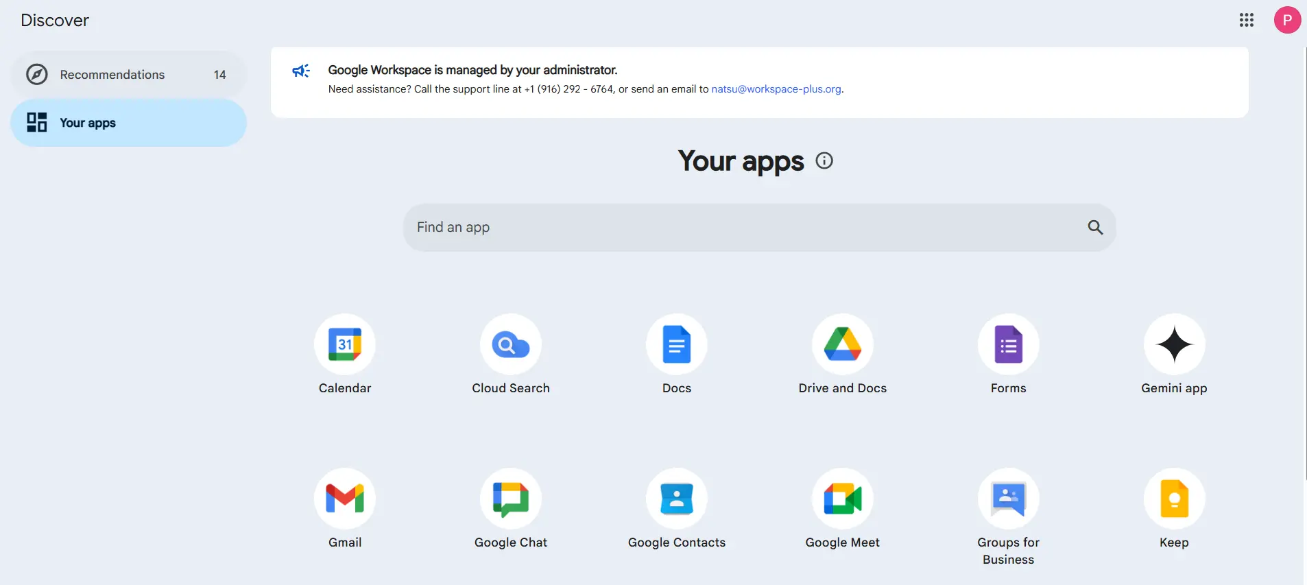Click the Google Contacts label text
Image resolution: width=1307 pixels, height=585 pixels.
pyautogui.click(x=677, y=542)
